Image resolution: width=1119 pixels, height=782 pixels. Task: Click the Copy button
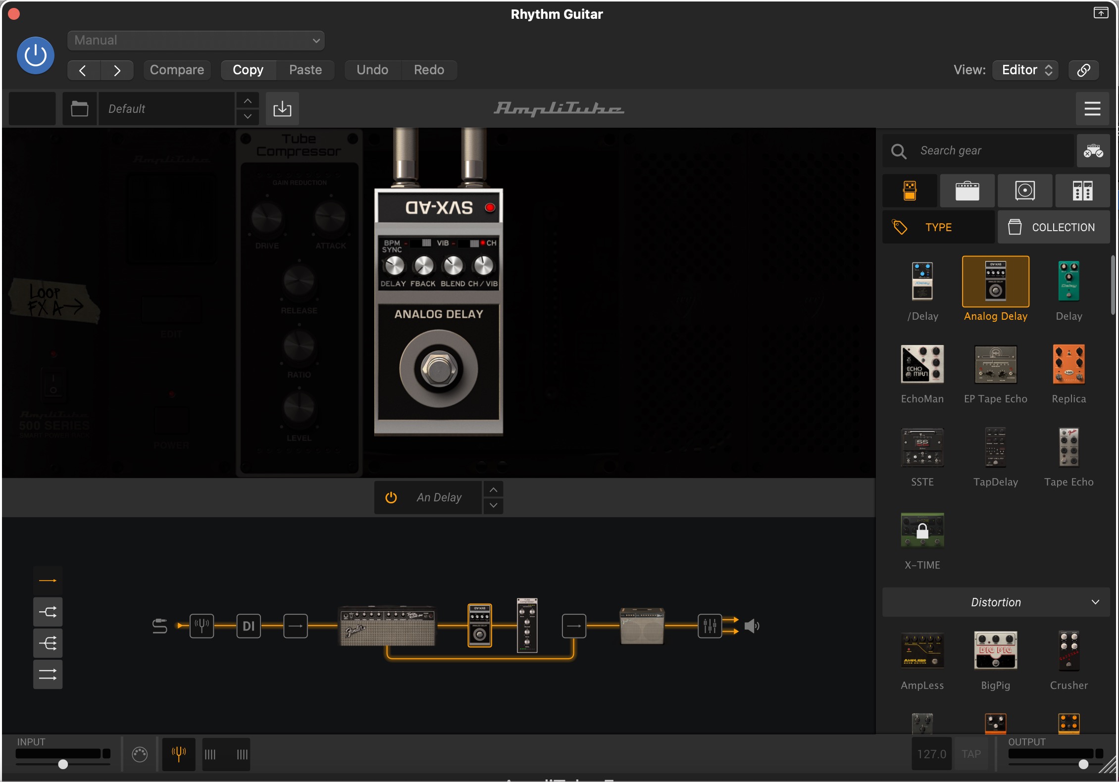tap(248, 70)
